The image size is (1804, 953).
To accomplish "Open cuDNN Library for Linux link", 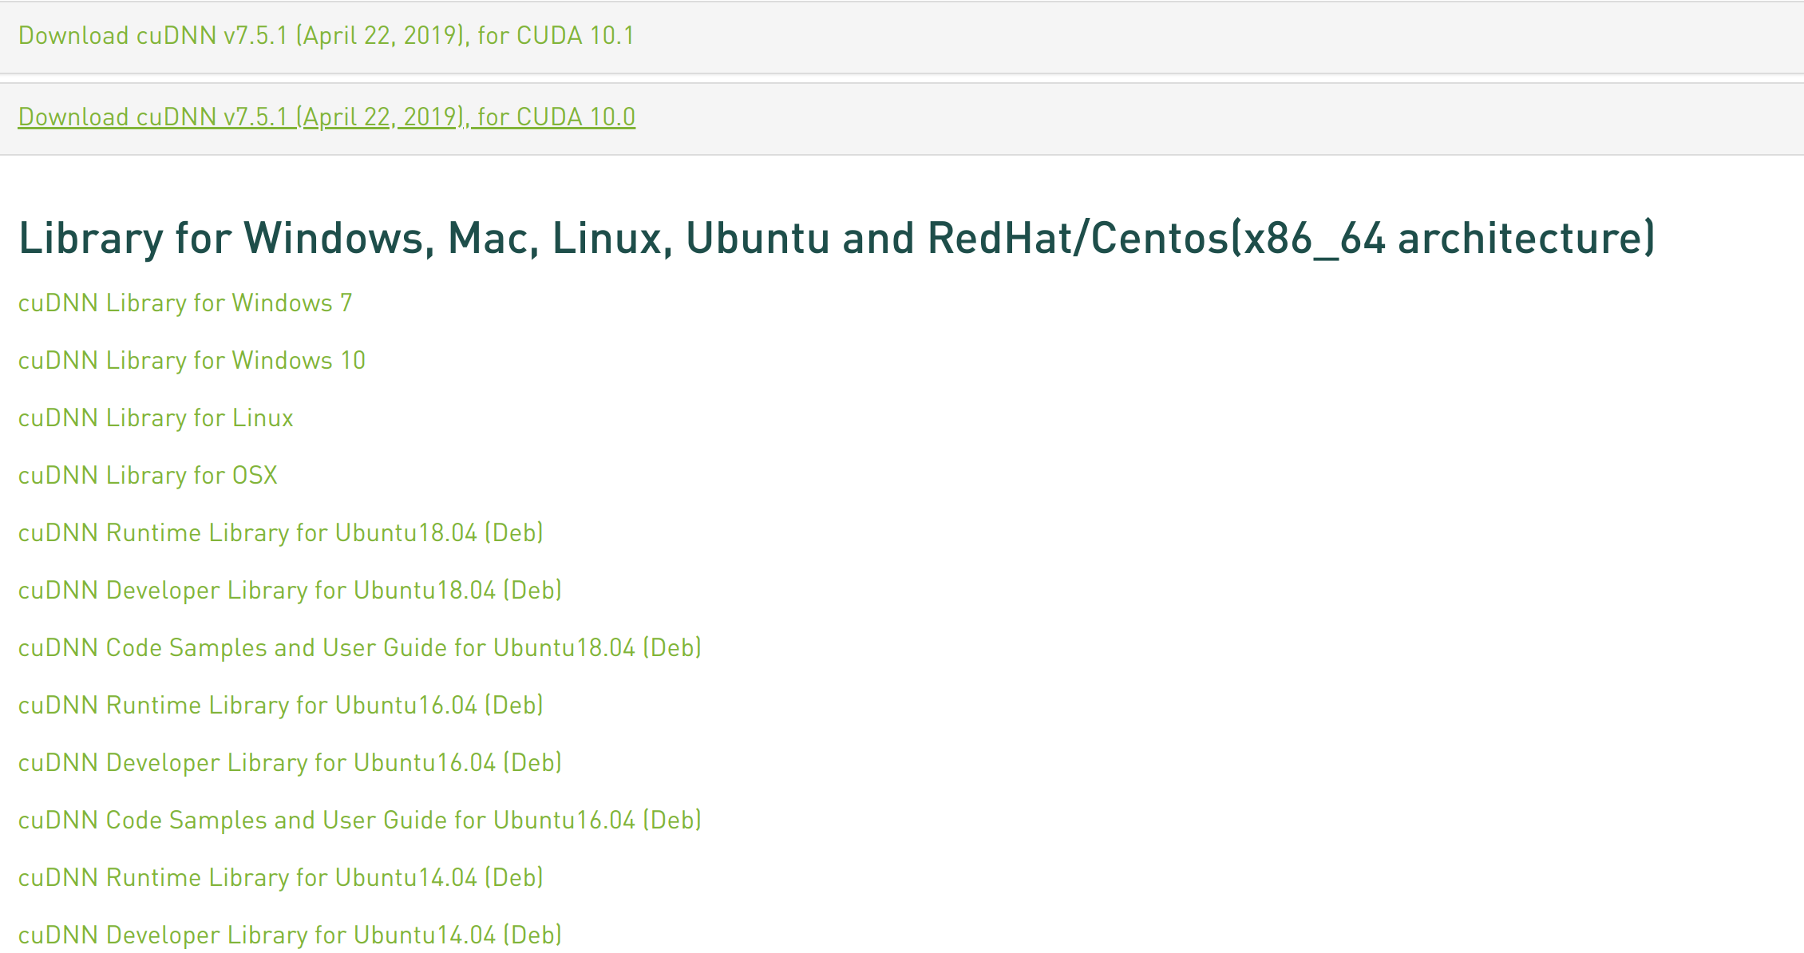I will 156,418.
